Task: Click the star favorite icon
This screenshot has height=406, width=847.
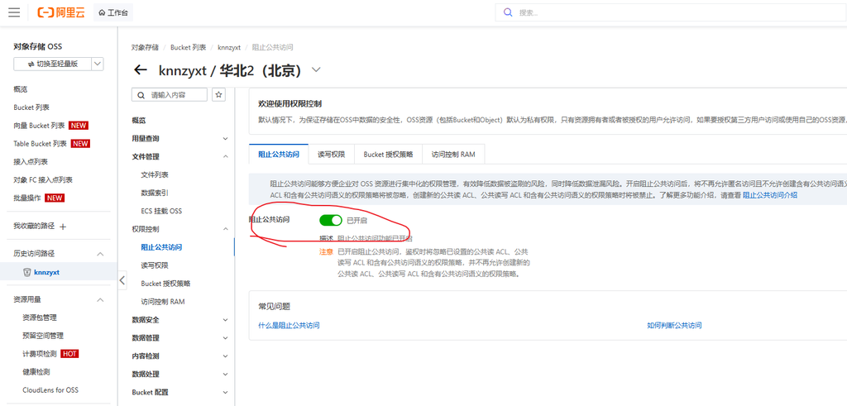Action: (218, 94)
